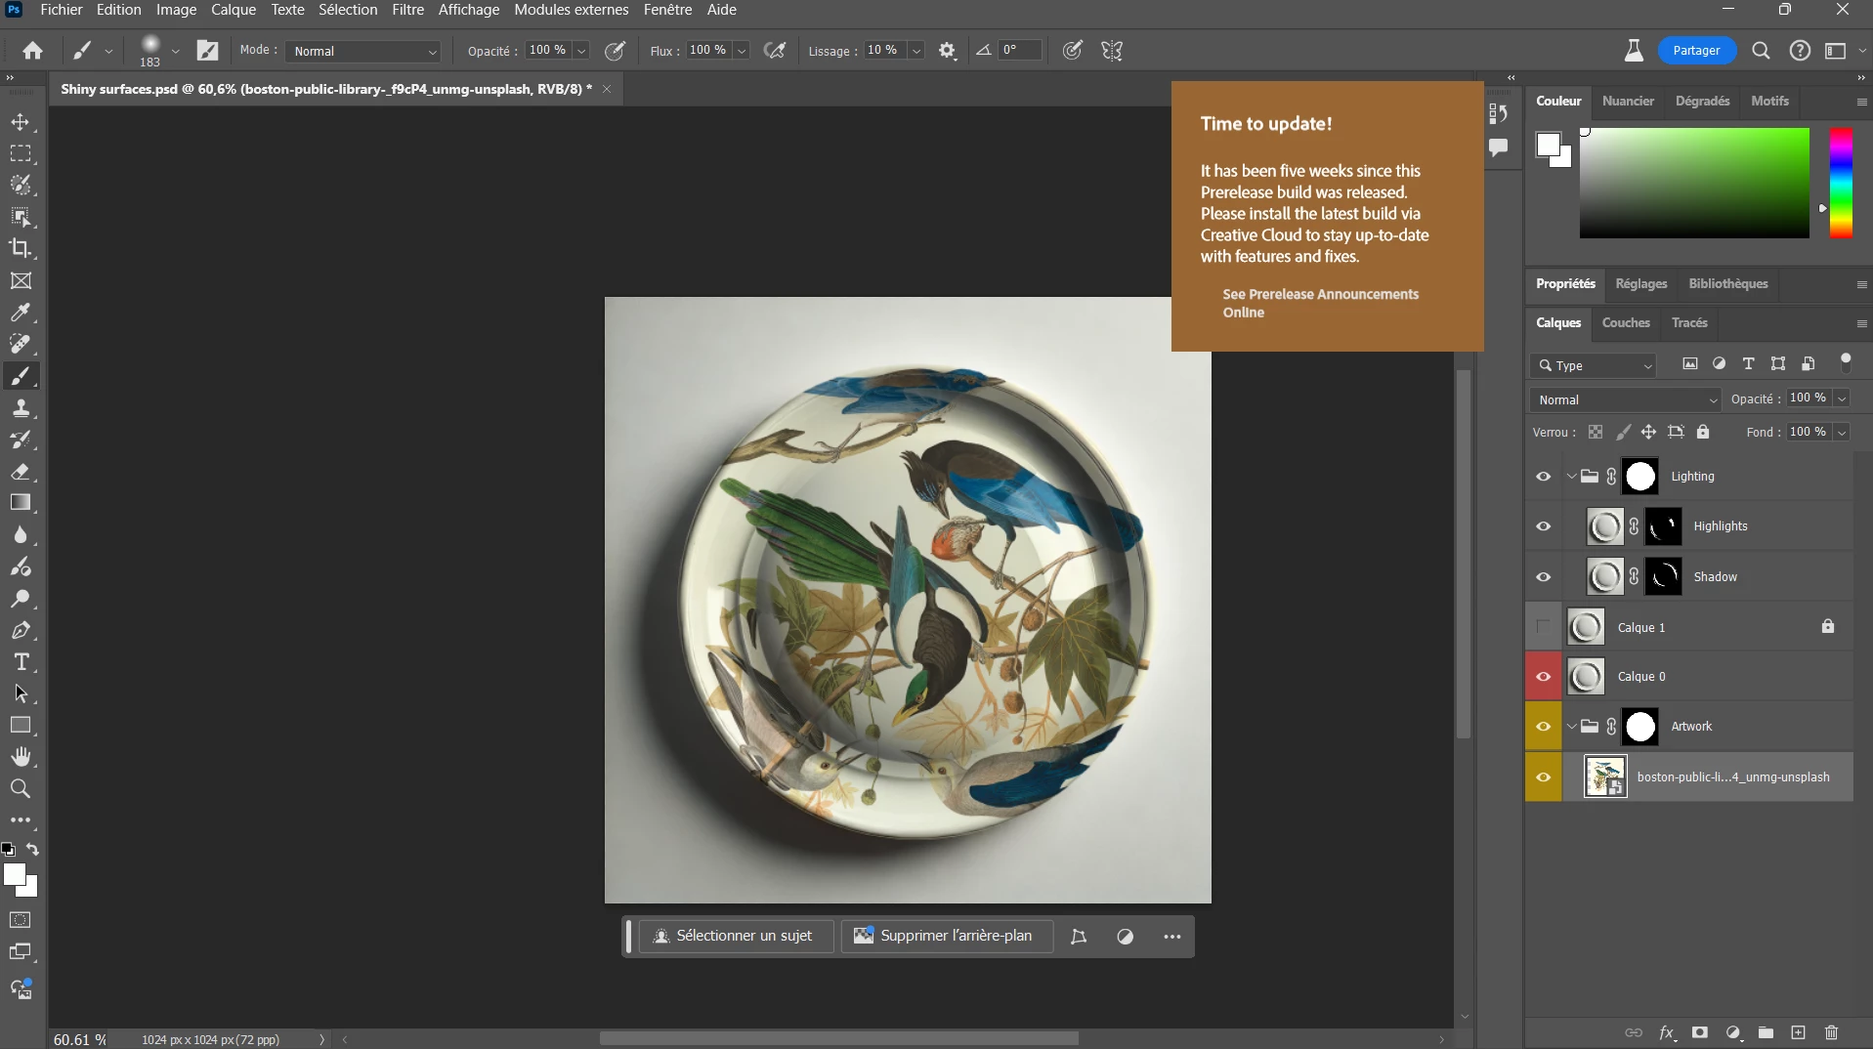Click Sélectionner un sujet
Screen dimensions: 1873x1049
[736, 936]
